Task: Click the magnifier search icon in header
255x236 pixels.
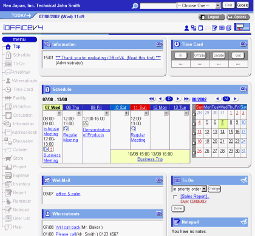Action: pyautogui.click(x=135, y=5)
